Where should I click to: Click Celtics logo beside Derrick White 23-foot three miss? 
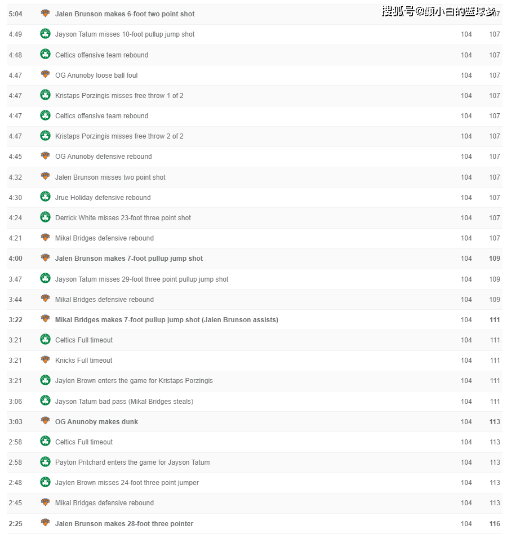(45, 217)
